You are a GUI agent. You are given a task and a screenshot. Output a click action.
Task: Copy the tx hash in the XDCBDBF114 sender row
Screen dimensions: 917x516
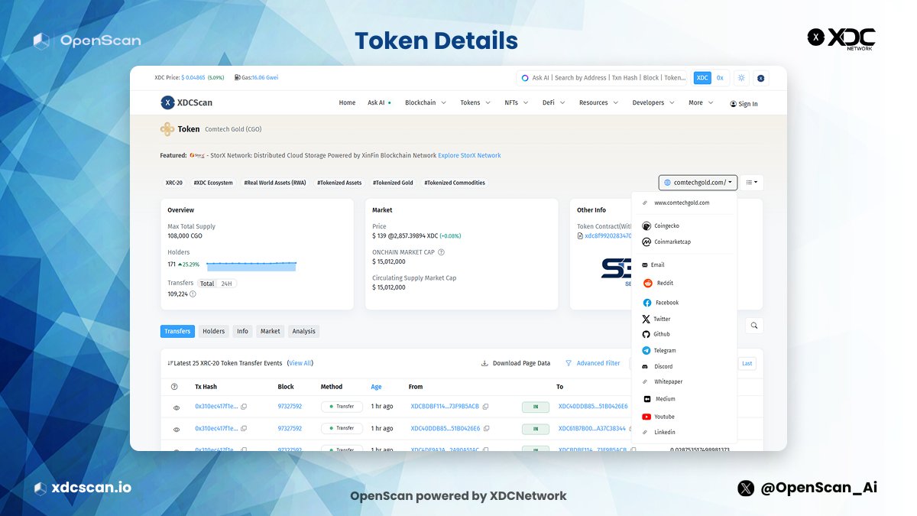tap(244, 407)
